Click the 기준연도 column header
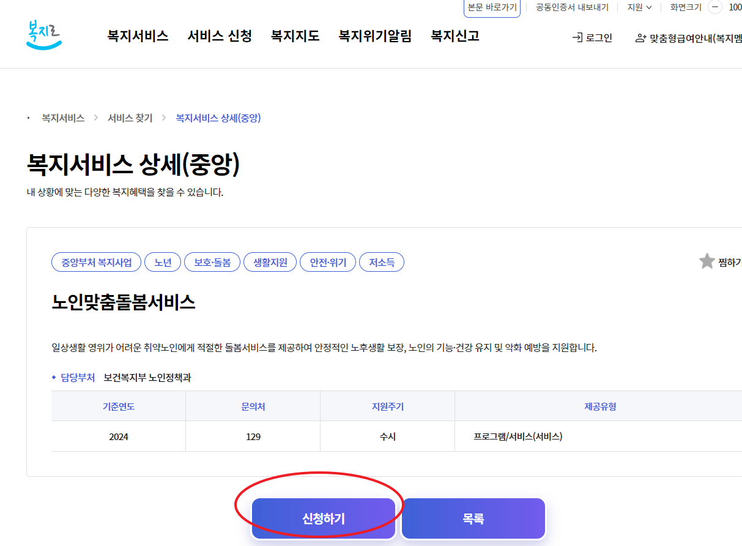The height and width of the screenshot is (546, 742). click(119, 406)
